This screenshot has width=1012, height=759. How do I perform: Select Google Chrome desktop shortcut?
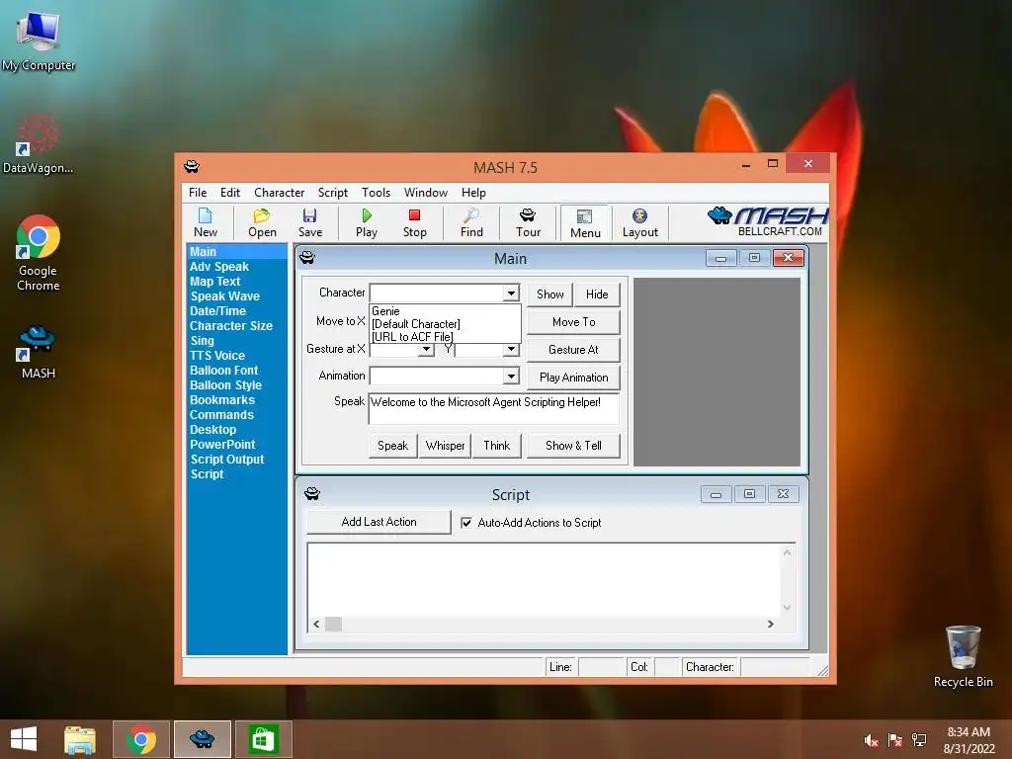pos(39,253)
